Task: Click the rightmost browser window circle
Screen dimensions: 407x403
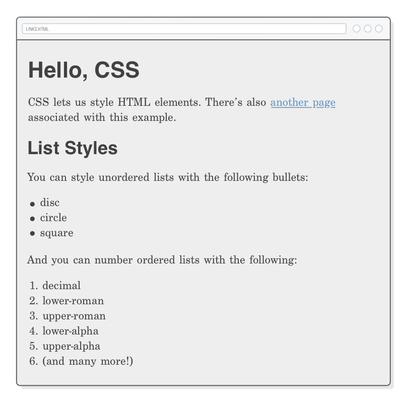Action: (378, 29)
